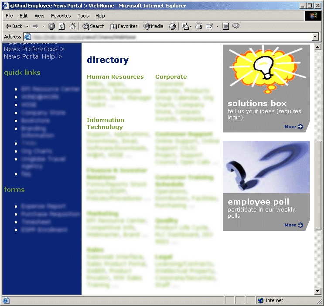Screen dimensions: 324x306
Task: Click the History toolbar icon
Action: point(172,26)
